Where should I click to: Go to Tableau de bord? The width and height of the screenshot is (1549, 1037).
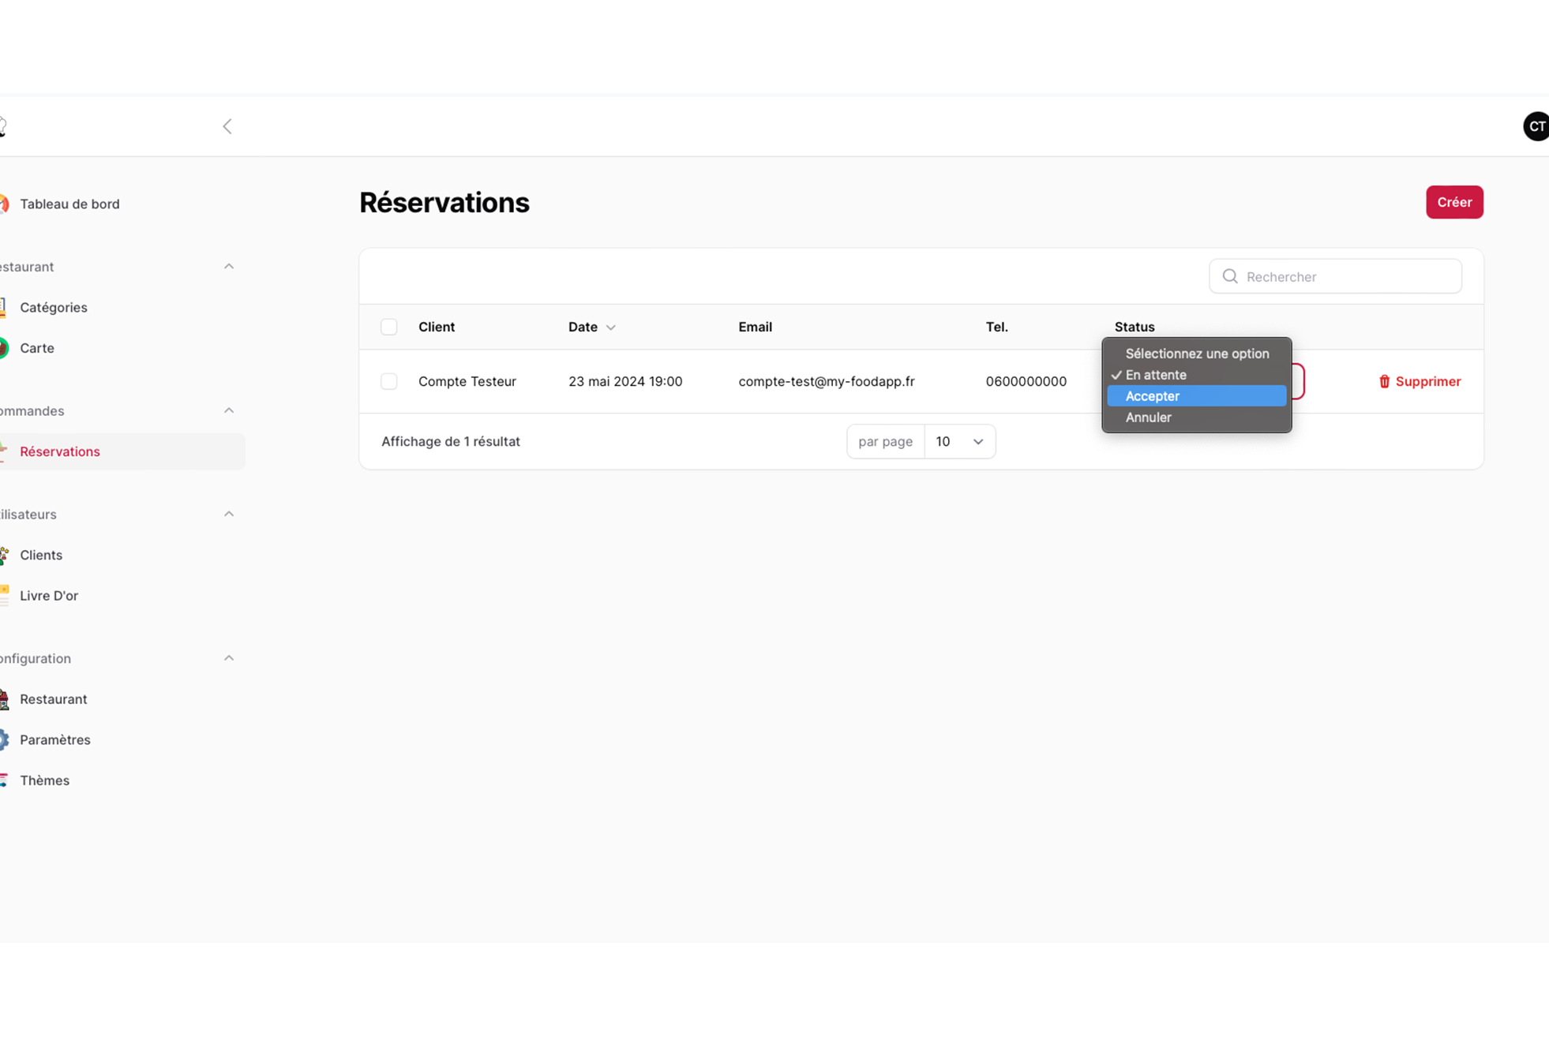(69, 204)
